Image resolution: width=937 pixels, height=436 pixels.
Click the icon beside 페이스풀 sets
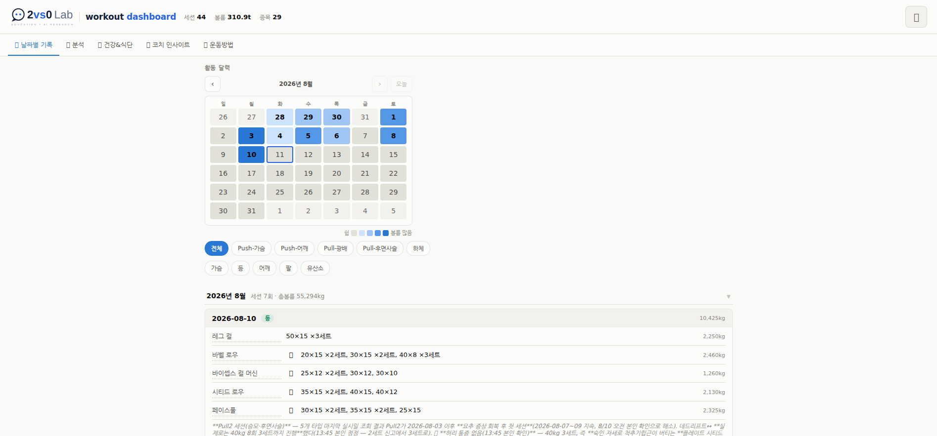click(x=291, y=410)
